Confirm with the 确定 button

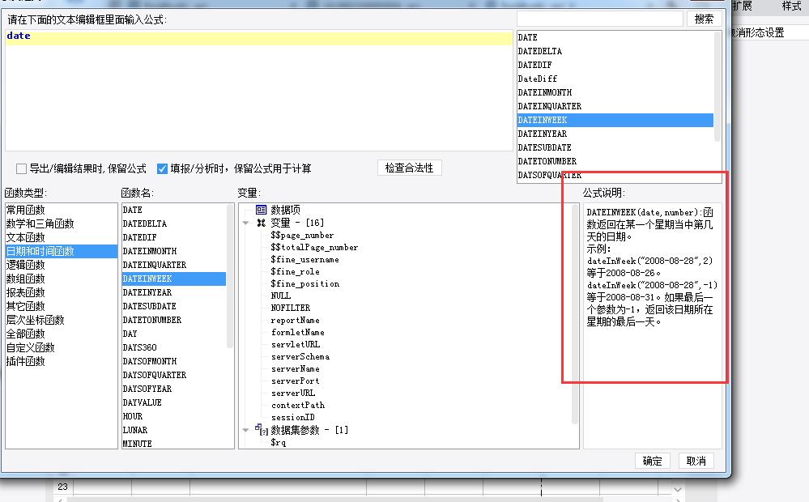pyautogui.click(x=652, y=461)
